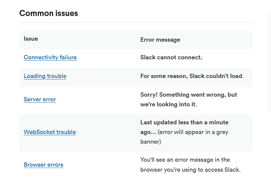The height and width of the screenshot is (190, 271).
Task: Go to the Browser errors link
Action: click(43, 165)
